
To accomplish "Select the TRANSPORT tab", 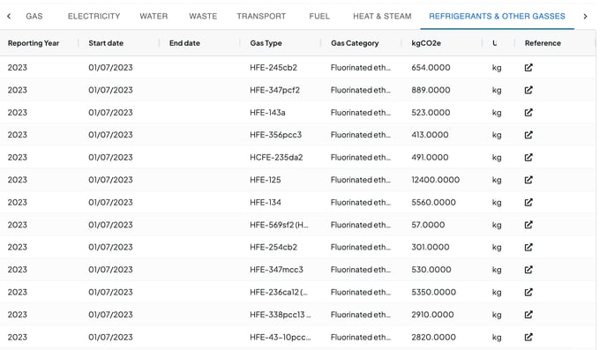I will coord(261,16).
